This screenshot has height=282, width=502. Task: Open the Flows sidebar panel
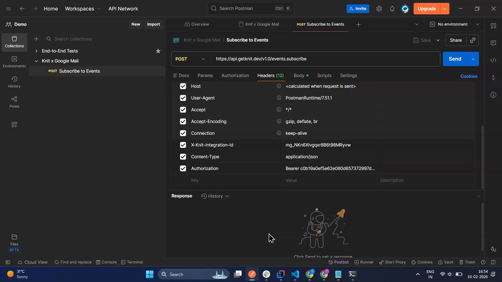point(14,102)
